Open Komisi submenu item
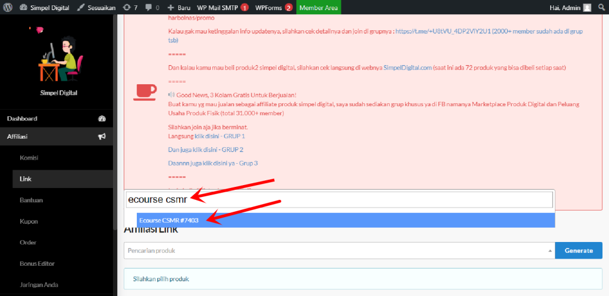The image size is (609, 296). (29, 158)
